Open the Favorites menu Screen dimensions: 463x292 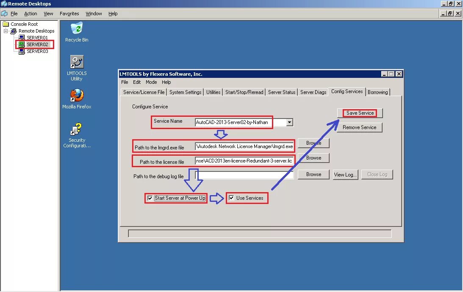pos(69,14)
